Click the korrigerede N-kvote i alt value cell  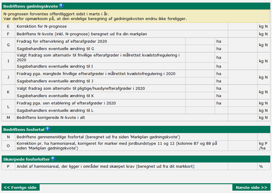[242, 118]
